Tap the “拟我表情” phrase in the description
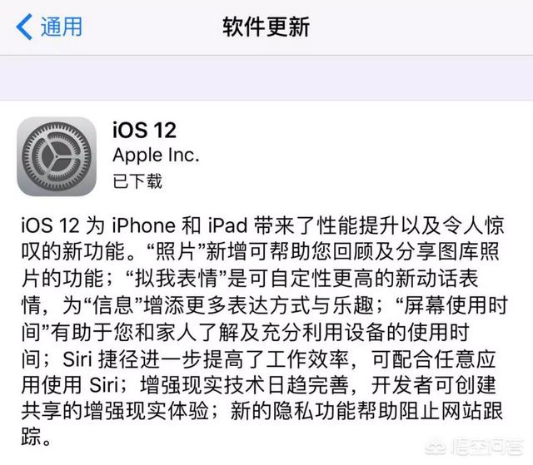This screenshot has height=465, width=533. (x=176, y=279)
